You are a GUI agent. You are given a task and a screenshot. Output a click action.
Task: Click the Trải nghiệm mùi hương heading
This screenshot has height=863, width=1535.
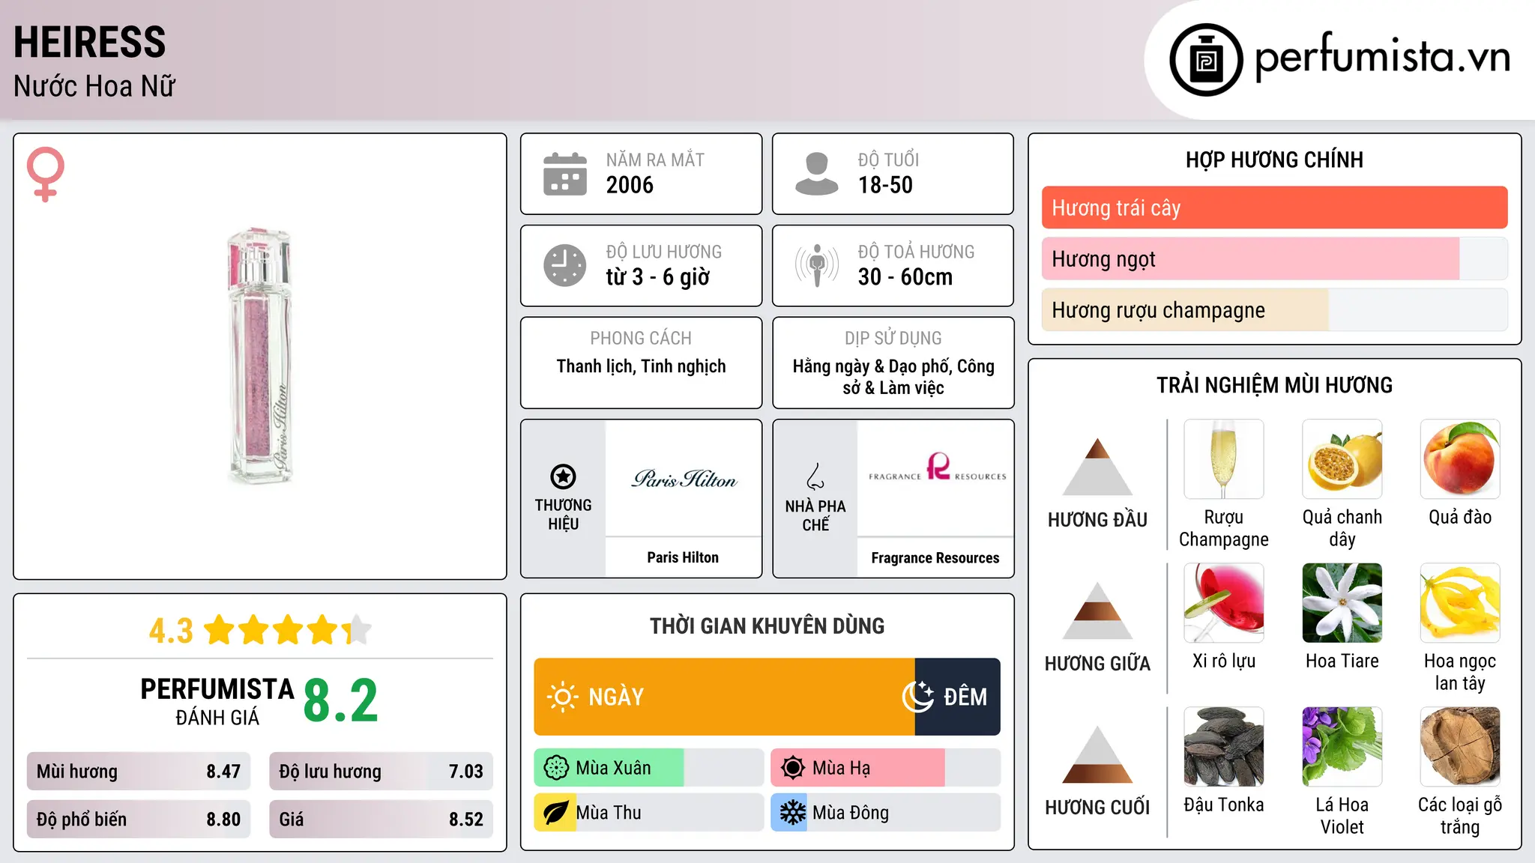click(x=1275, y=385)
